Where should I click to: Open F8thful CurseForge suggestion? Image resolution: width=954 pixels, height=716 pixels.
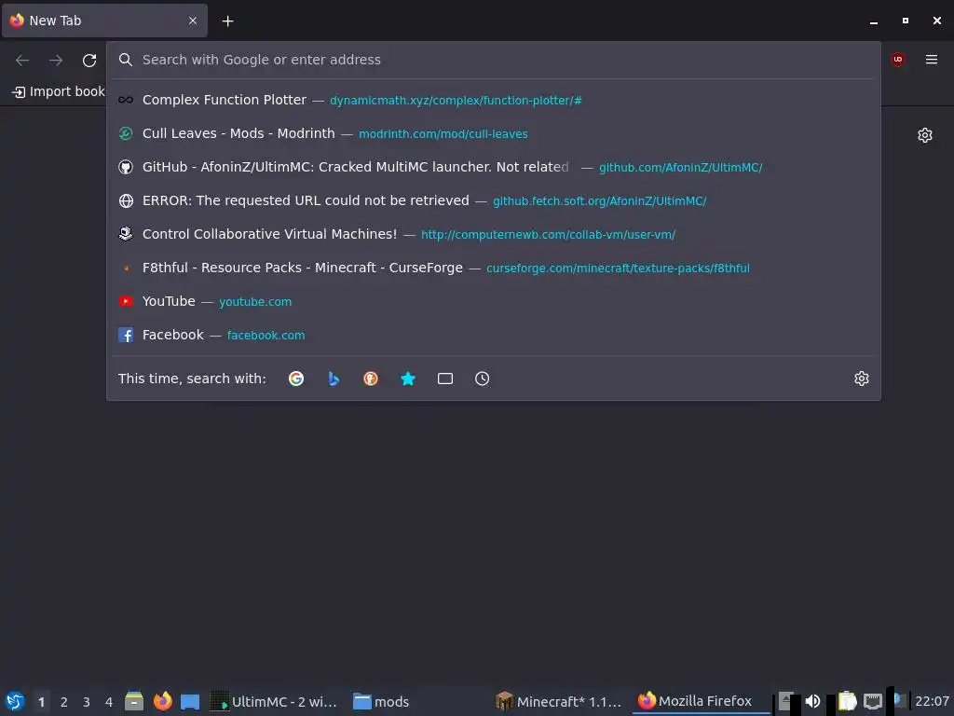(x=494, y=268)
